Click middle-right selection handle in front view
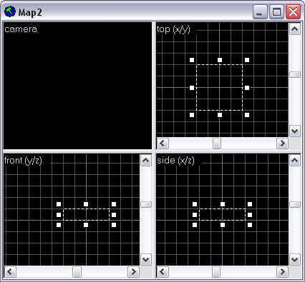Viewport: 305px width, 282px height. point(114,215)
